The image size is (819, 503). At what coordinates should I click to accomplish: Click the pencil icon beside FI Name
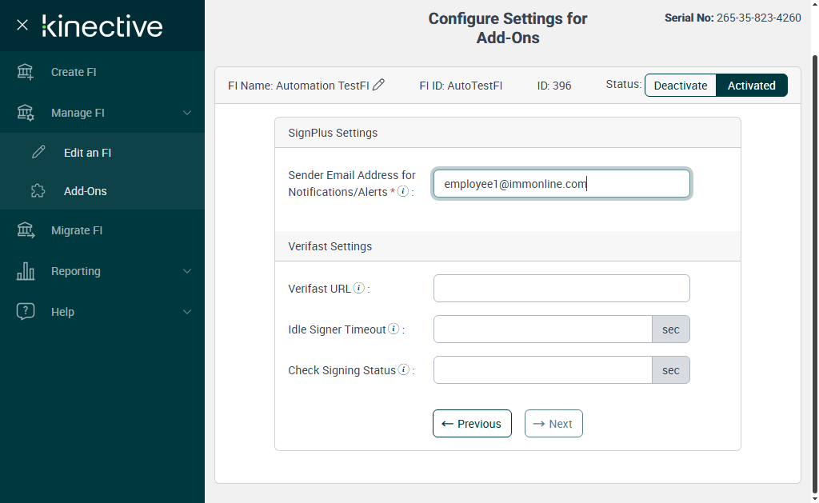point(379,85)
